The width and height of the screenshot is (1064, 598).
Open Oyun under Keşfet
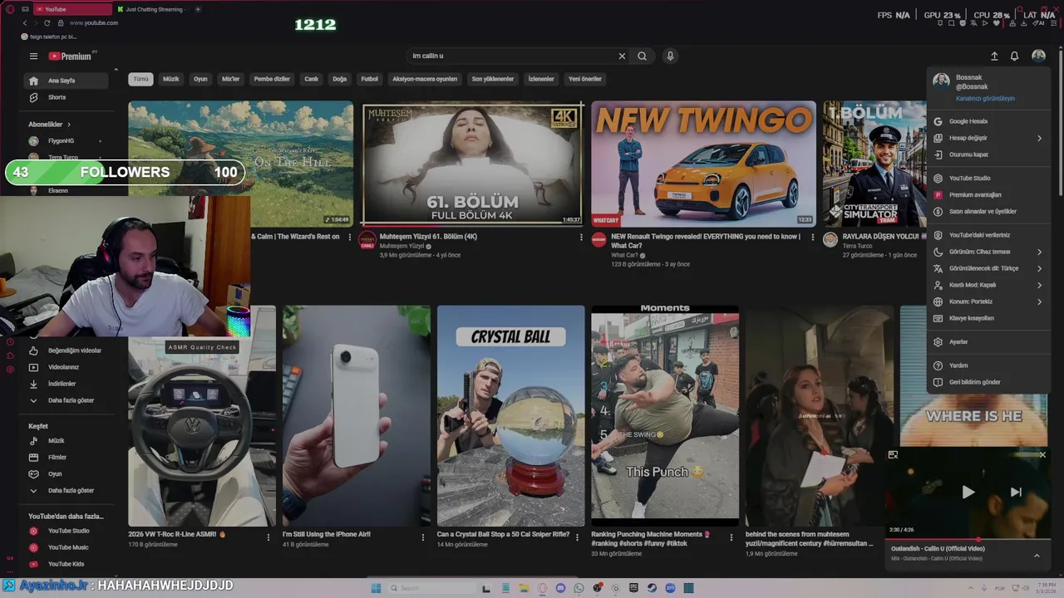(x=66, y=474)
